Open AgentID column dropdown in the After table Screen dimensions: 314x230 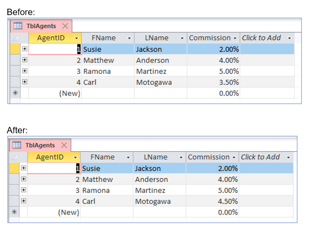coord(75,157)
